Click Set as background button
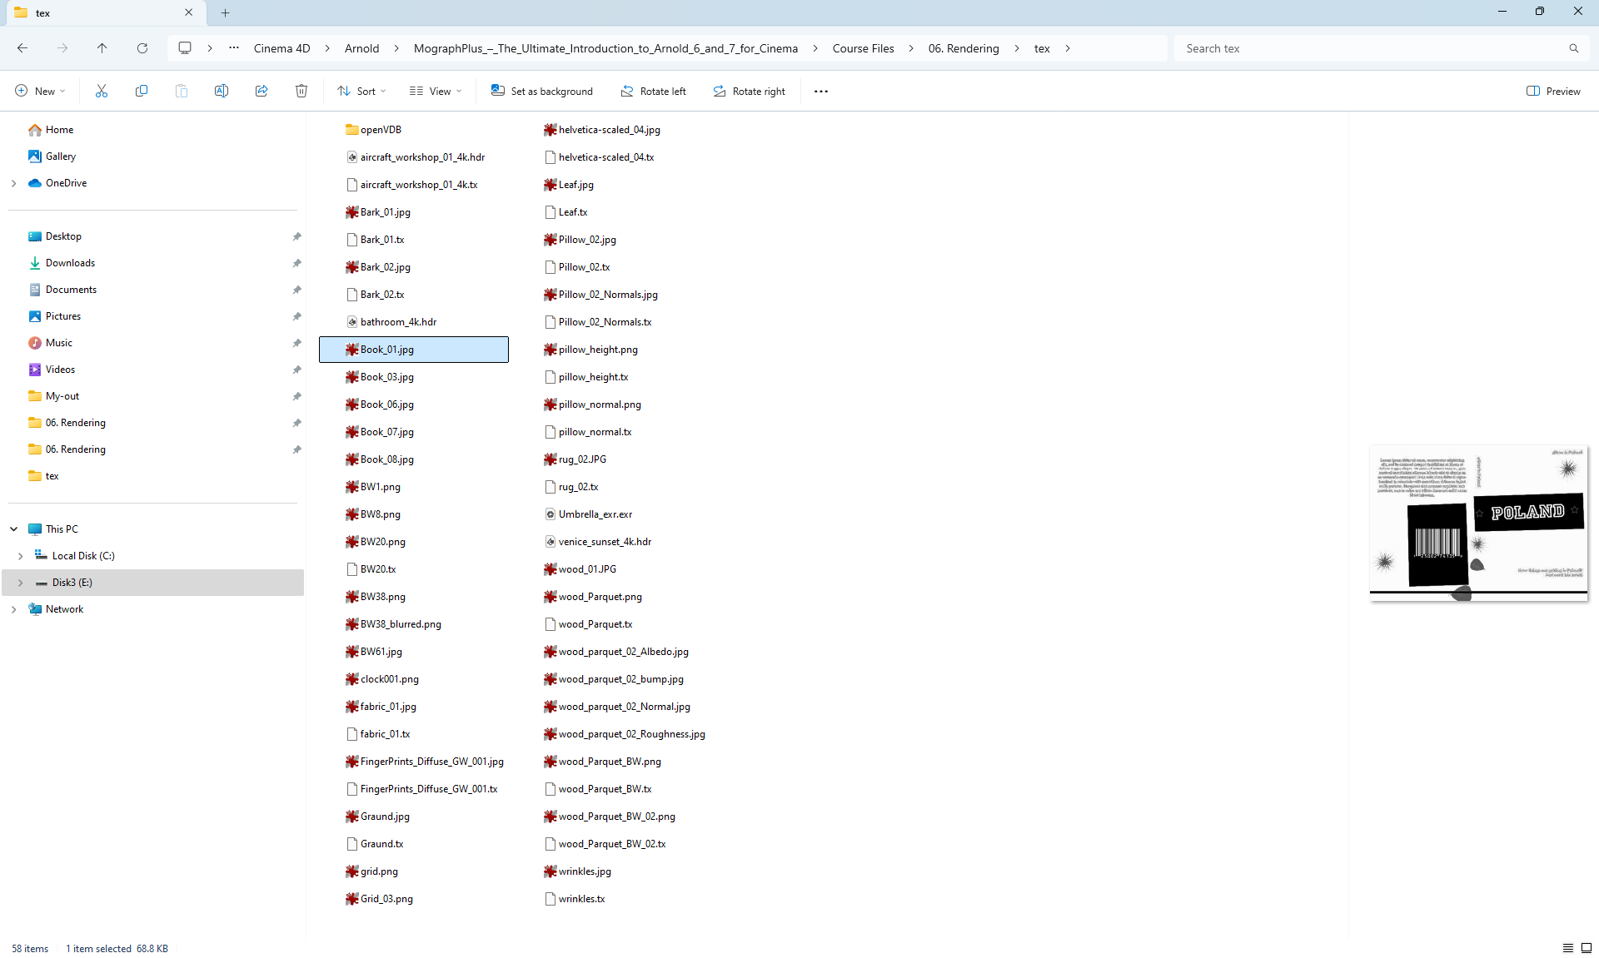The width and height of the screenshot is (1599, 958). tap(542, 91)
